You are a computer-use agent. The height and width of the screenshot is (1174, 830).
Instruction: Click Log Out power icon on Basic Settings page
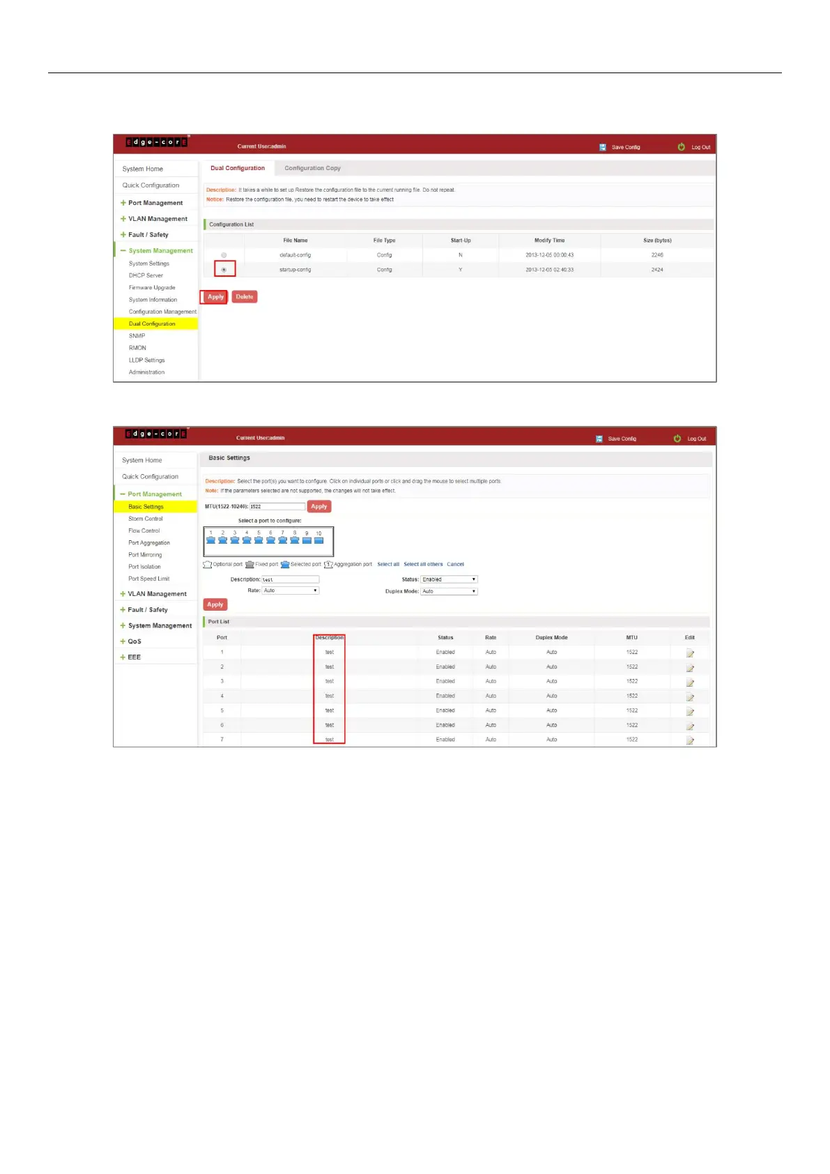[677, 438]
